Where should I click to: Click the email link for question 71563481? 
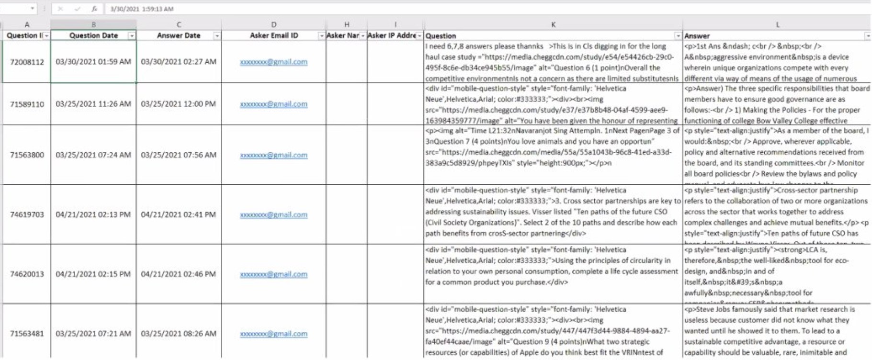(x=273, y=334)
